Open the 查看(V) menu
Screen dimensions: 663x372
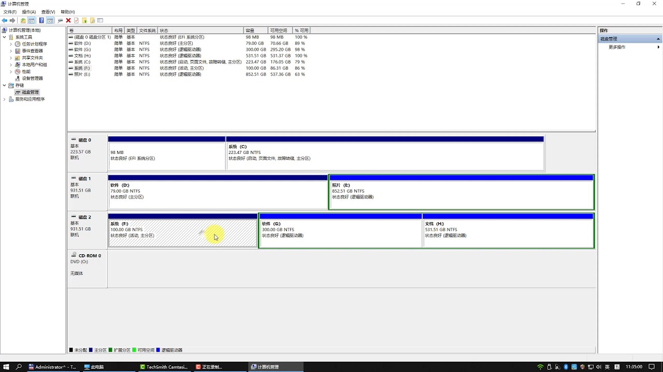click(48, 12)
